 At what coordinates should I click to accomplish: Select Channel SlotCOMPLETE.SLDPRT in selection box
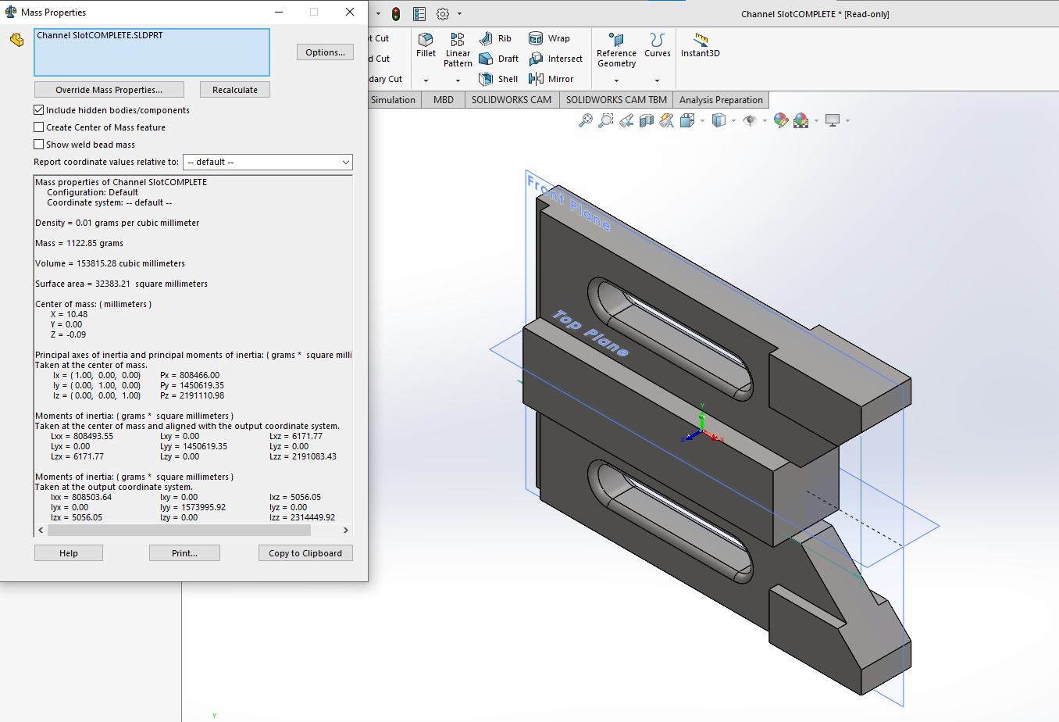click(100, 35)
